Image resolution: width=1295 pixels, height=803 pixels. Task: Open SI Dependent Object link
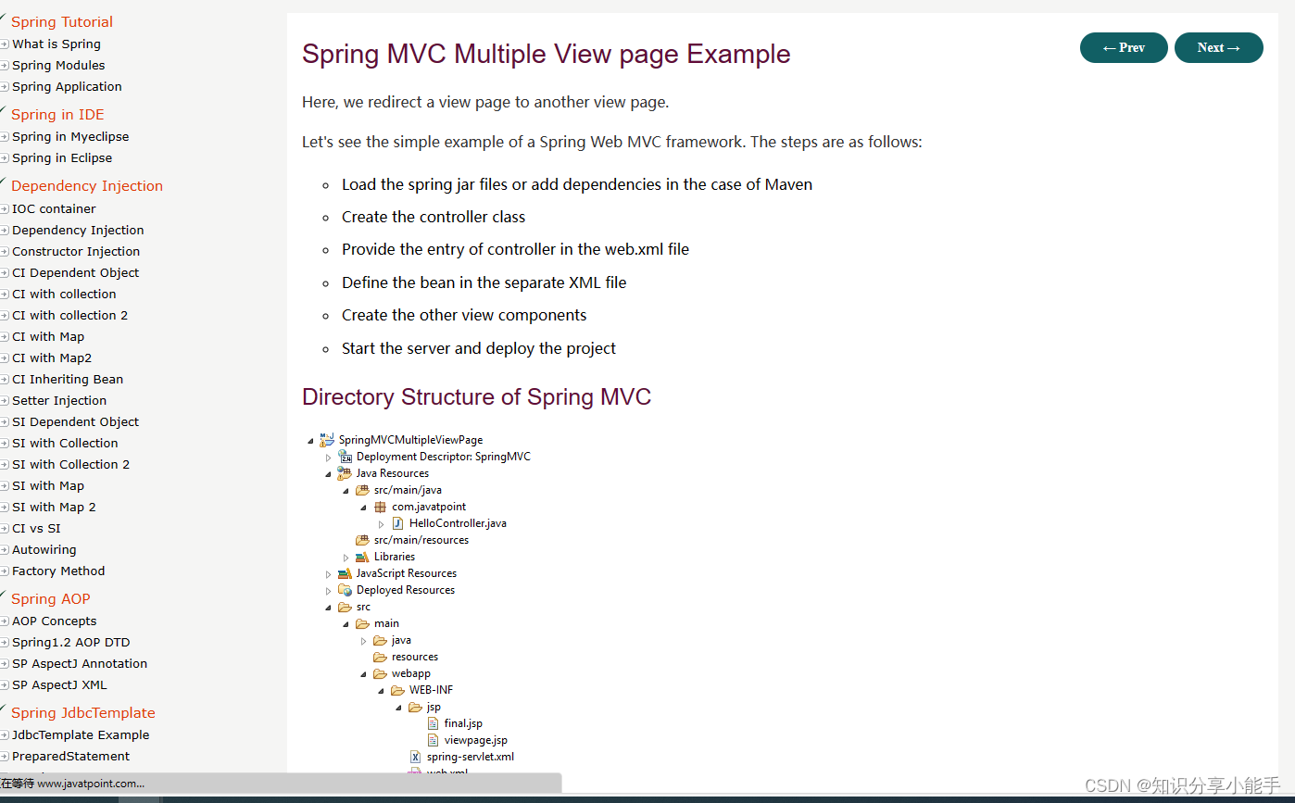click(x=76, y=421)
